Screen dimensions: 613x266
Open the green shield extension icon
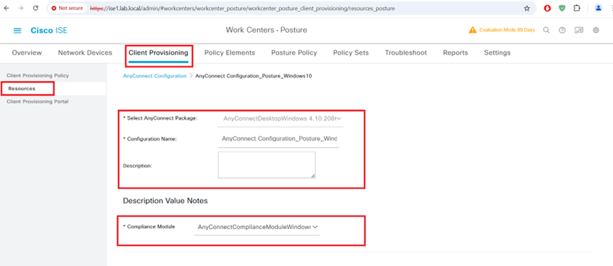click(x=562, y=8)
